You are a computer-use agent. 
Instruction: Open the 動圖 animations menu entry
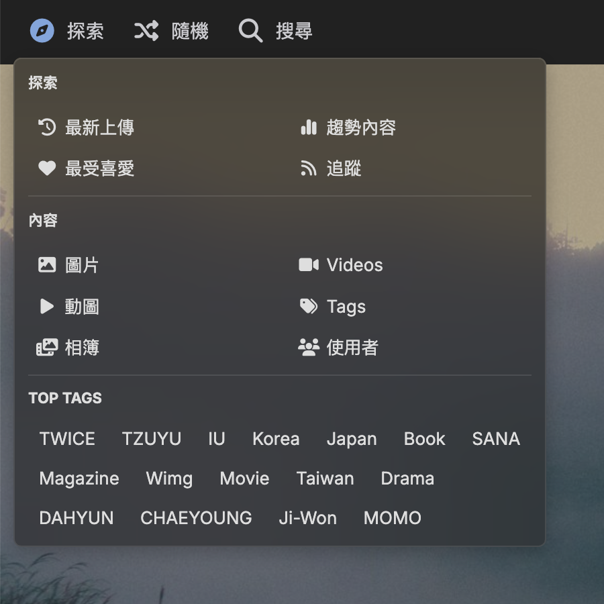point(82,307)
